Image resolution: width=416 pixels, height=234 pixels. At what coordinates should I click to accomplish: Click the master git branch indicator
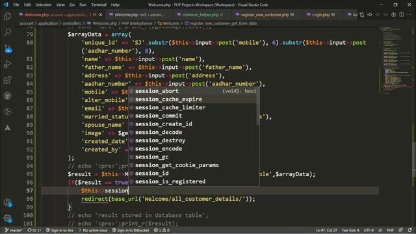tap(14, 230)
